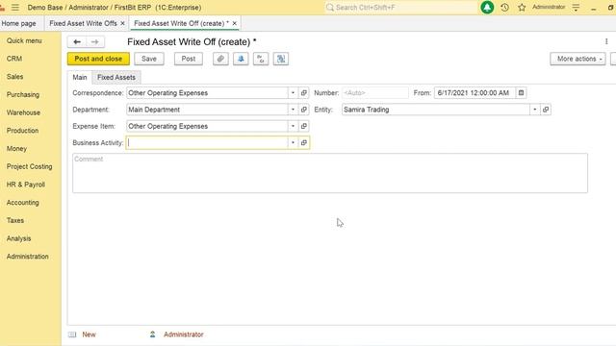Open the Warehouse section
This screenshot has width=616, height=346.
23,112
